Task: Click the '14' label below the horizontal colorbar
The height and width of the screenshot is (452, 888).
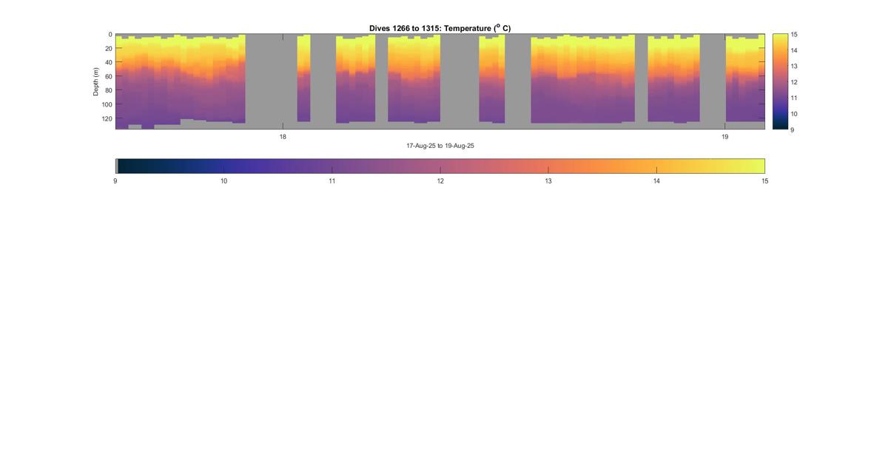Action: click(656, 181)
